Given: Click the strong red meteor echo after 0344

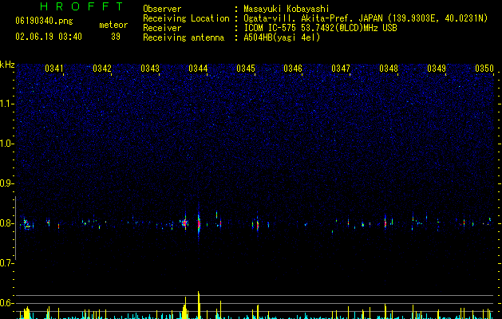Looking at the screenshot, I should (x=199, y=223).
